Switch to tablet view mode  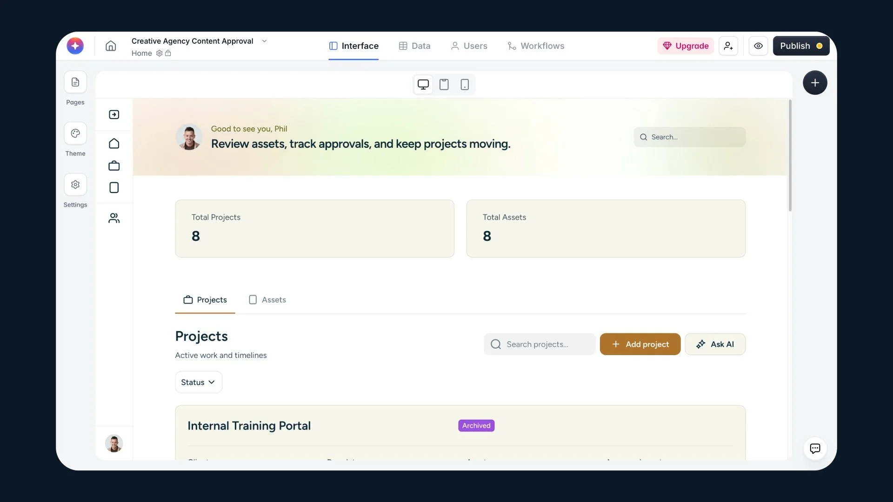pos(444,85)
